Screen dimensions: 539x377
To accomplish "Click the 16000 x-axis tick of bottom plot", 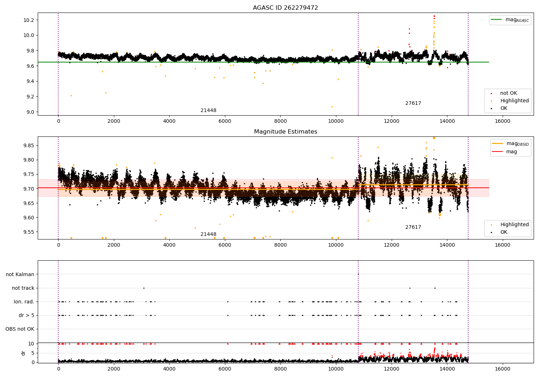I will coord(502,368).
